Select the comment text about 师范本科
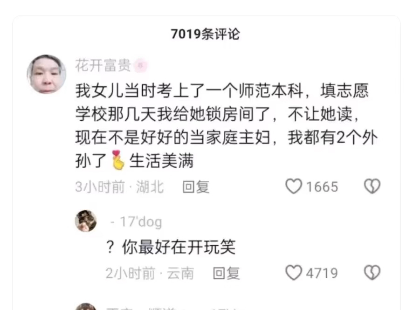Viewport: 413px width, 310px height. pyautogui.click(x=226, y=126)
